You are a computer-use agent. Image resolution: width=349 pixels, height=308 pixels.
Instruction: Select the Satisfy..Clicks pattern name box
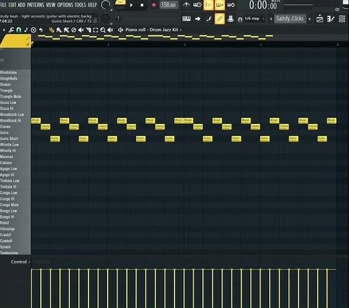tap(290, 19)
